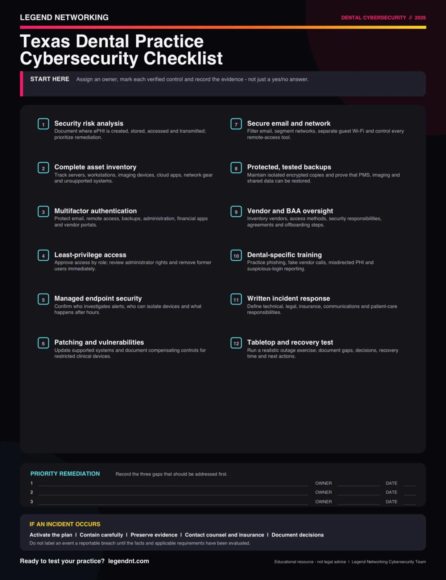Click the third priority remediation gap line
This screenshot has height=580, width=446.
(173, 502)
